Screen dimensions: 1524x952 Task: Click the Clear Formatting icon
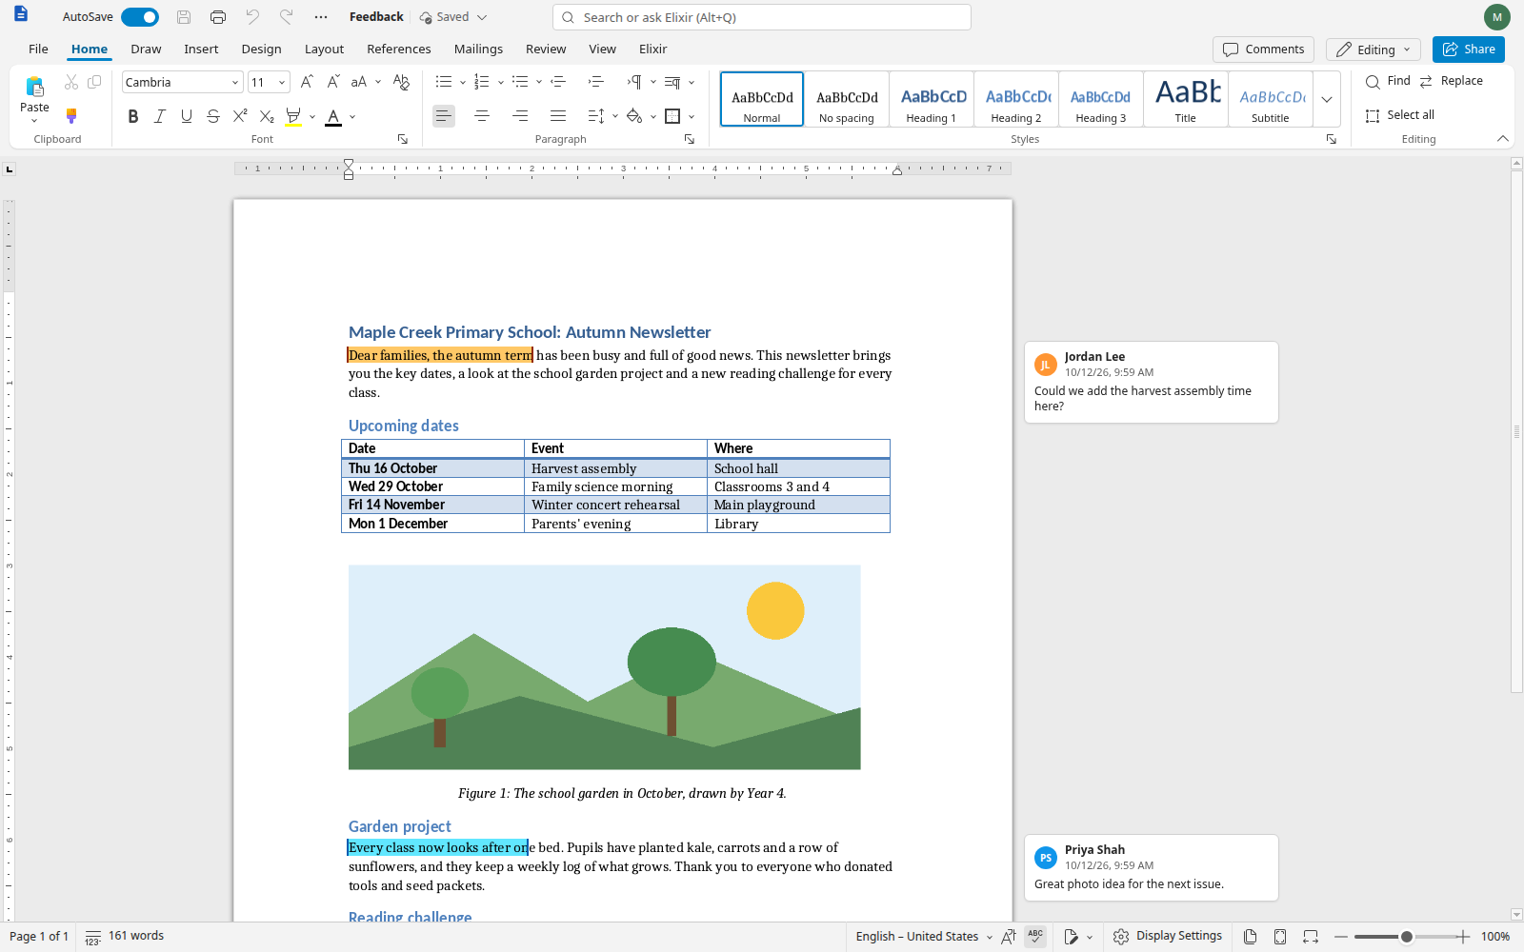click(401, 82)
